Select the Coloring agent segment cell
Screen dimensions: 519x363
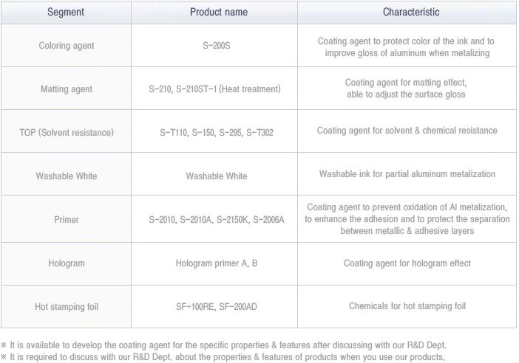coord(67,46)
